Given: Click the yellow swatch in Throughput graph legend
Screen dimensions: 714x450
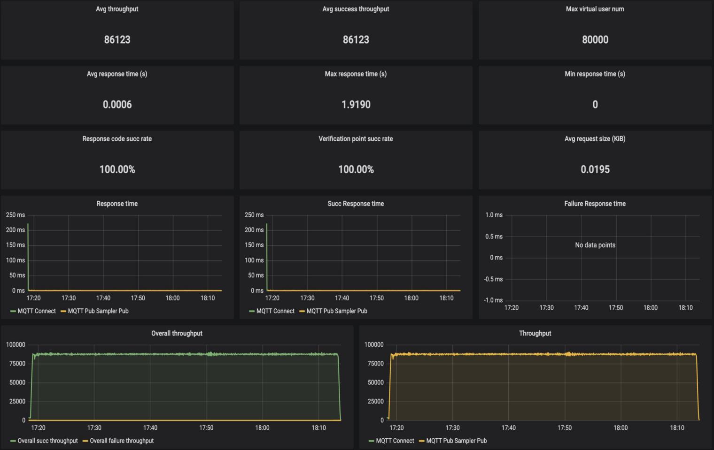Looking at the screenshot, I should point(422,441).
